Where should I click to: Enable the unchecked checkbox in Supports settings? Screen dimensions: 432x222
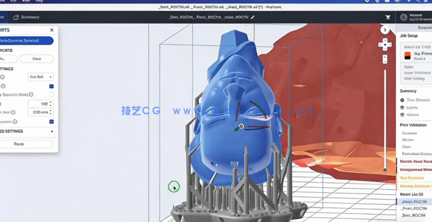pos(51,94)
